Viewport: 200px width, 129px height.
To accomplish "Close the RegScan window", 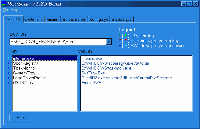I will point(195,4).
